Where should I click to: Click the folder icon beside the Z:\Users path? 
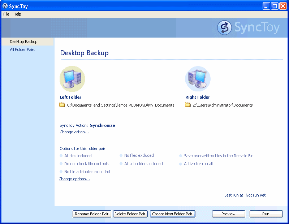188,105
